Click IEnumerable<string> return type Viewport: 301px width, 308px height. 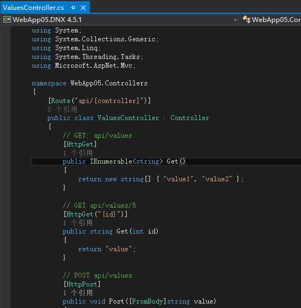click(x=126, y=161)
